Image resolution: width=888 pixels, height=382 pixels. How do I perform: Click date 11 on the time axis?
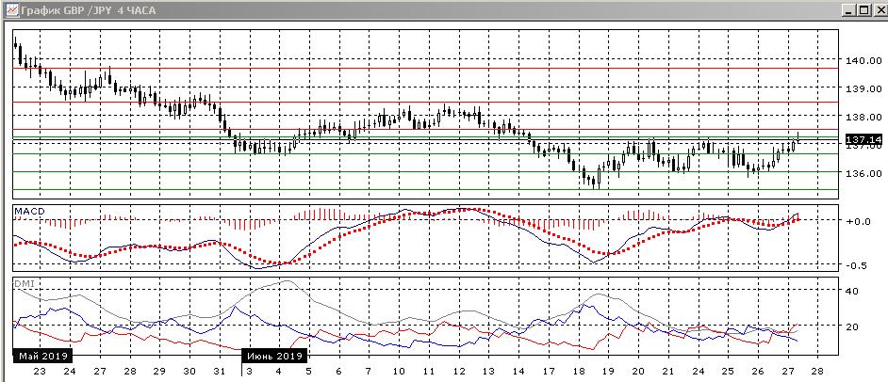[429, 372]
